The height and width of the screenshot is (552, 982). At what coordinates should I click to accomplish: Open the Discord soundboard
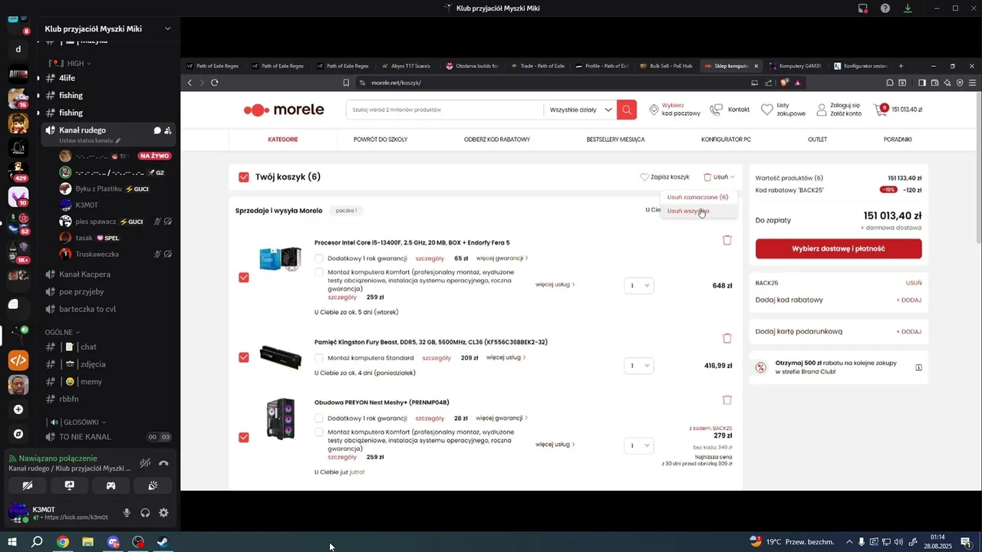(x=152, y=485)
